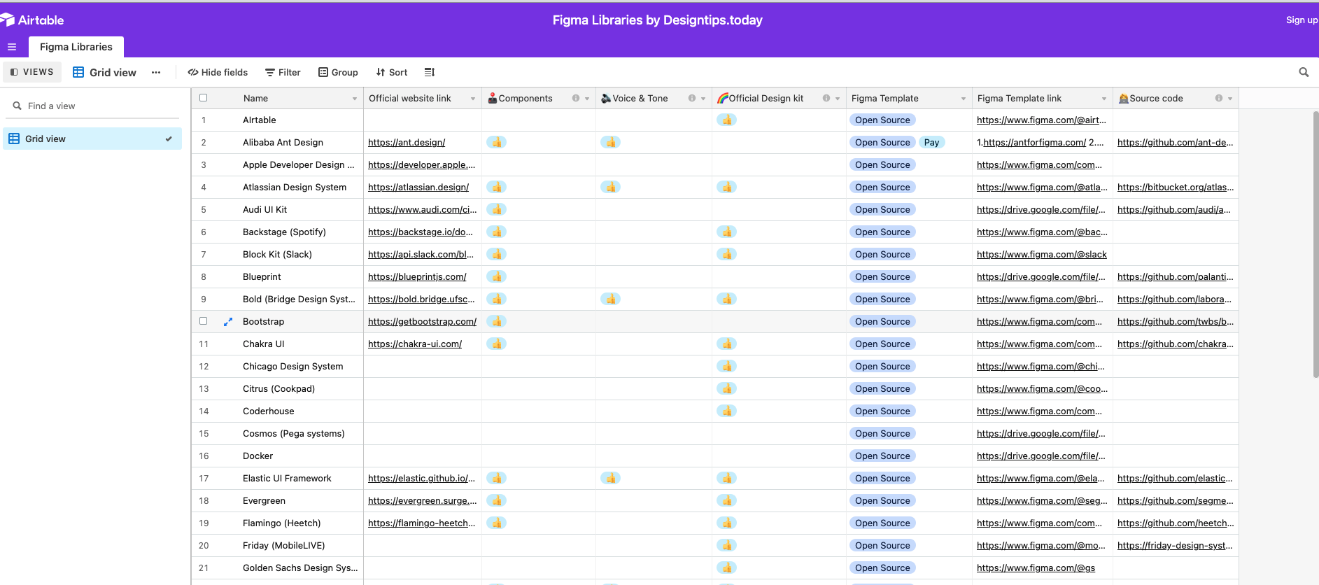The height and width of the screenshot is (585, 1319).
Task: Click the search icon in Find a view box
Action: tap(17, 106)
